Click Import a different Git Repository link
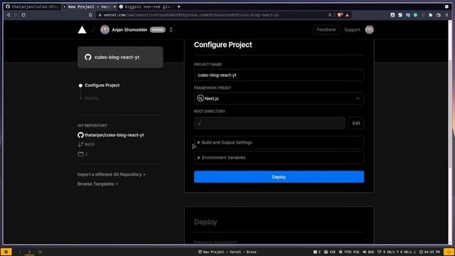 [x=112, y=174]
